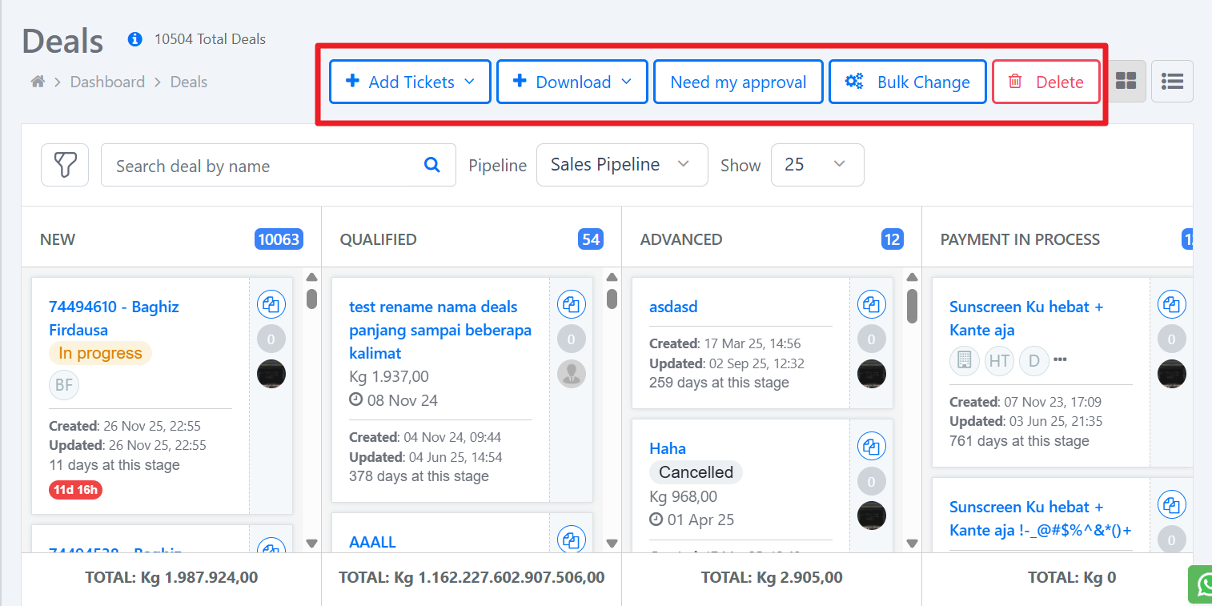Duplicate the asdasd deal via copy icon
Viewport: 1212px width, 606px height.
(872, 304)
